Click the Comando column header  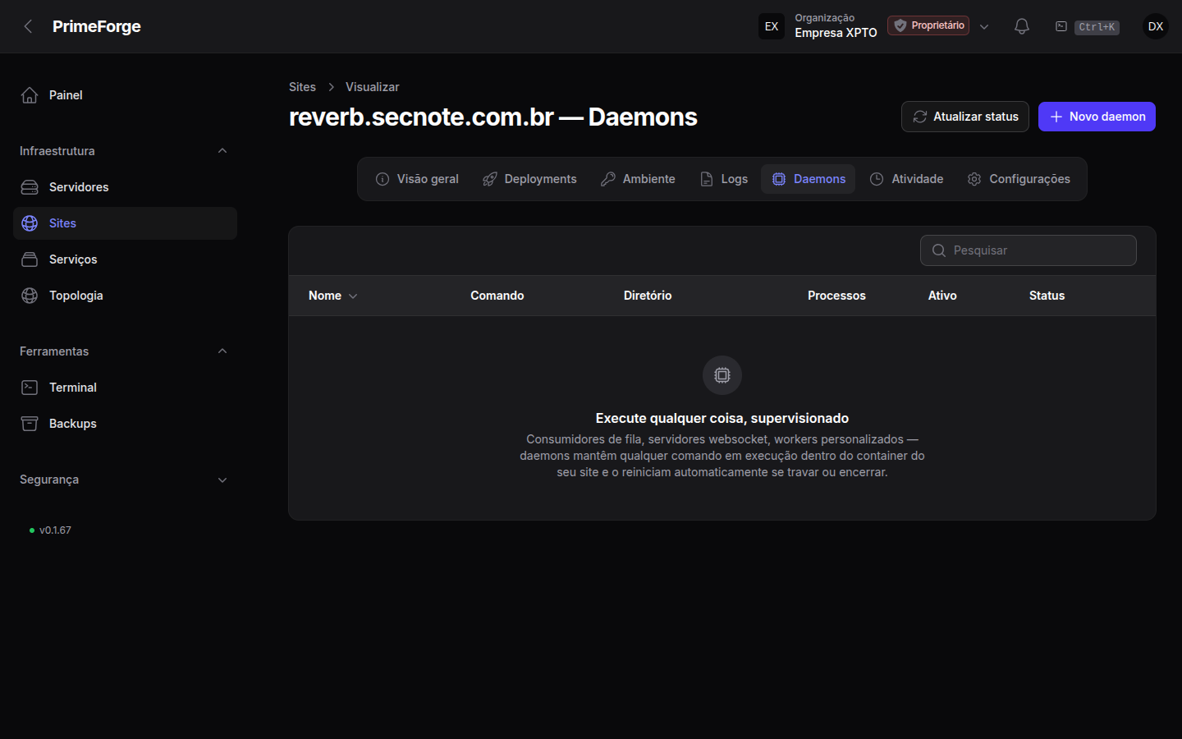(x=497, y=296)
